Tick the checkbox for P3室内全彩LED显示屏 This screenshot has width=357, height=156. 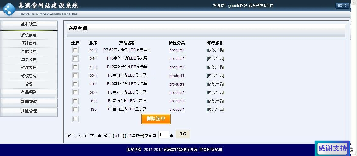click(75, 109)
